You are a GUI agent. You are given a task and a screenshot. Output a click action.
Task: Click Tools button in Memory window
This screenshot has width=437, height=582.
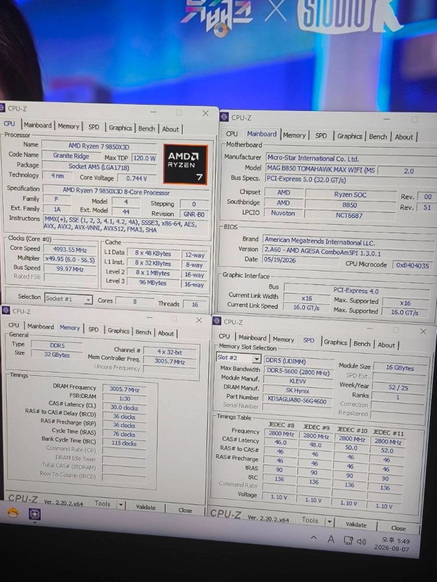(x=103, y=504)
